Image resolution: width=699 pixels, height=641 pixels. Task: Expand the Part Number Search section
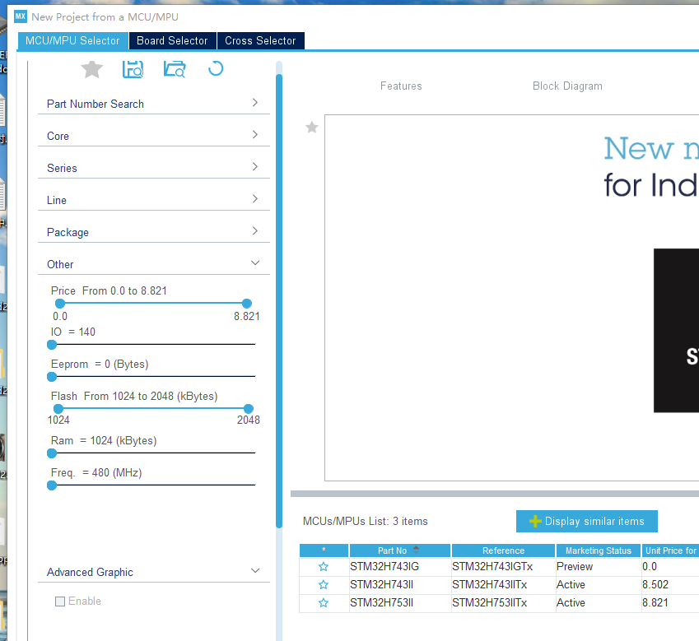pos(154,104)
